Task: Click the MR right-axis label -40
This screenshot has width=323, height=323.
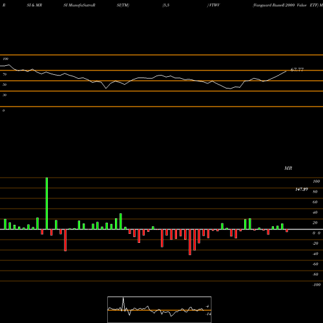Action: 315,254
